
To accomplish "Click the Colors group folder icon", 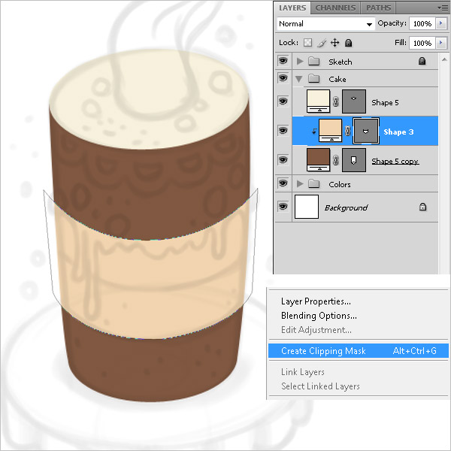I will click(x=313, y=183).
